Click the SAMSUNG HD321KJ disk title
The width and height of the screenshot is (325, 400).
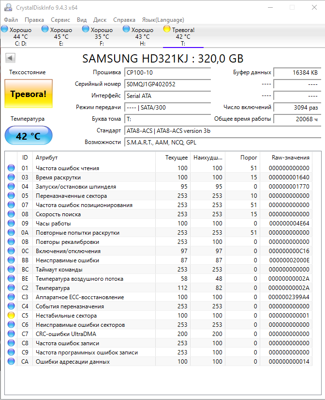pos(162,58)
